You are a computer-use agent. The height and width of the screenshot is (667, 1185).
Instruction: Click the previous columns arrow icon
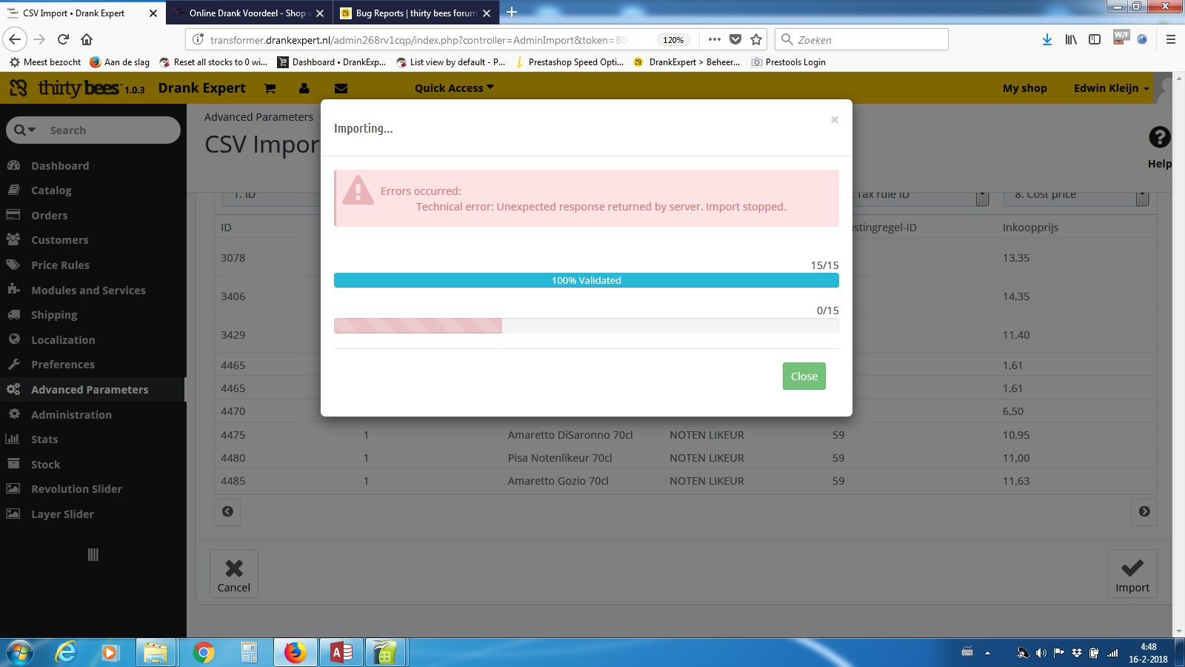[227, 511]
